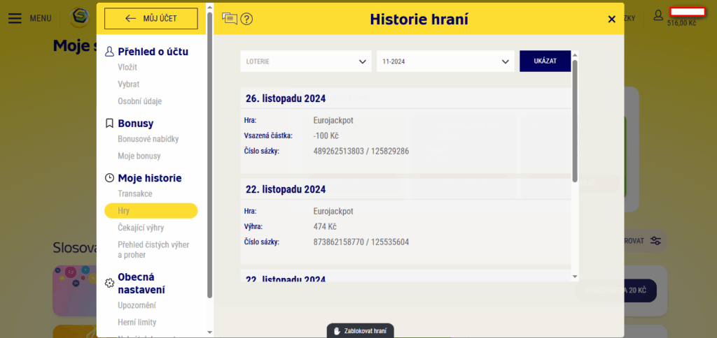Open Moje bonusy menu item
The image size is (717, 338).
tap(139, 156)
